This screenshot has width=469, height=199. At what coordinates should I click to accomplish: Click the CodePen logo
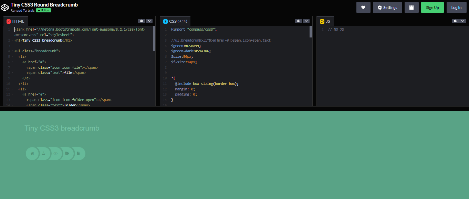[5, 7]
